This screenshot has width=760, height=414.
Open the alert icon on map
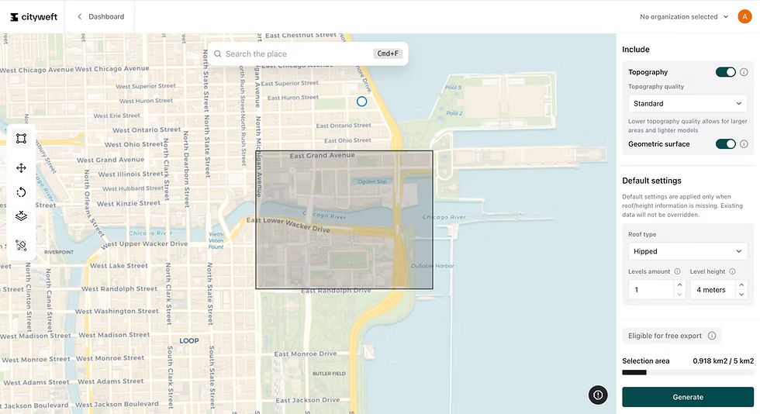click(x=598, y=395)
